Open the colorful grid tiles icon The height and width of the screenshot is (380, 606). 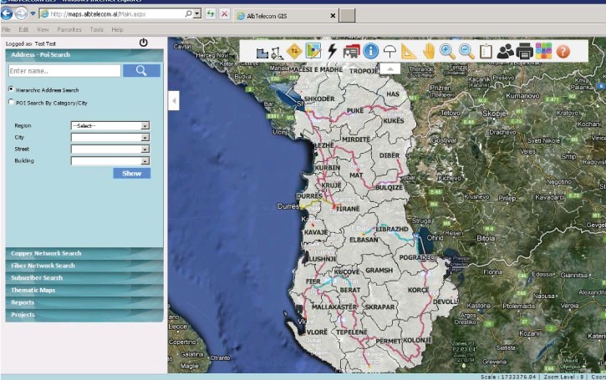click(543, 51)
